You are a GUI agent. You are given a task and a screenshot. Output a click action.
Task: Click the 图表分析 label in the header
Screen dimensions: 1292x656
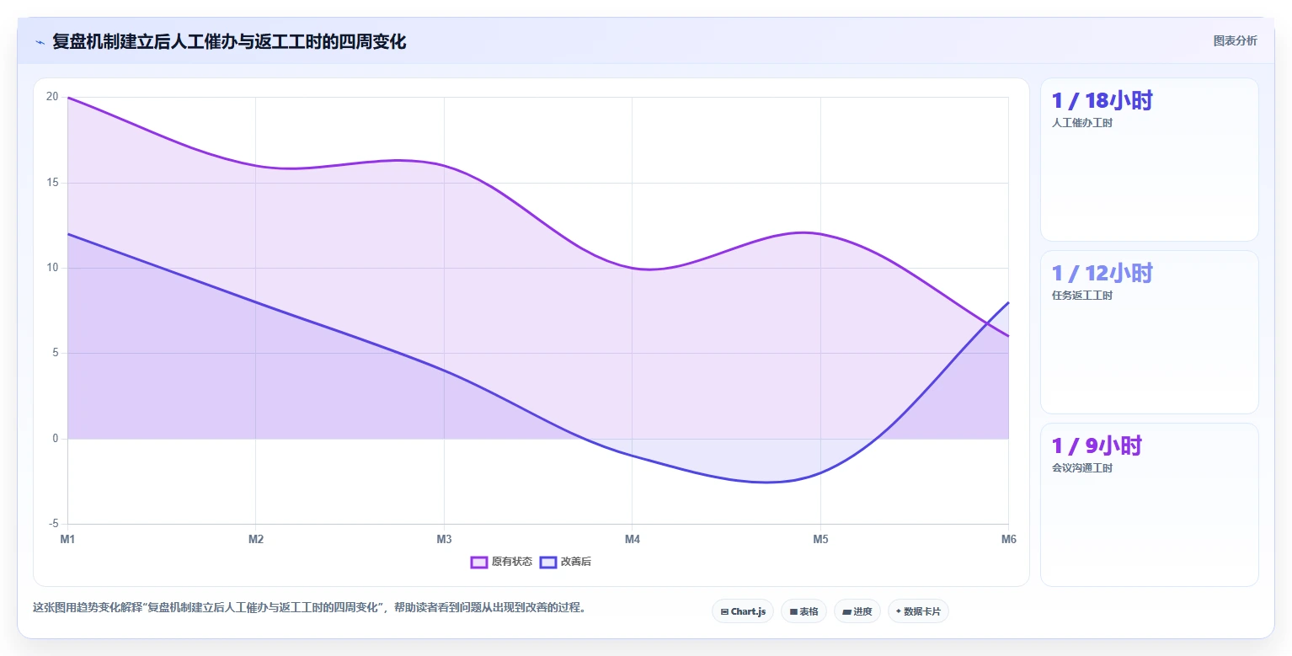pyautogui.click(x=1235, y=41)
